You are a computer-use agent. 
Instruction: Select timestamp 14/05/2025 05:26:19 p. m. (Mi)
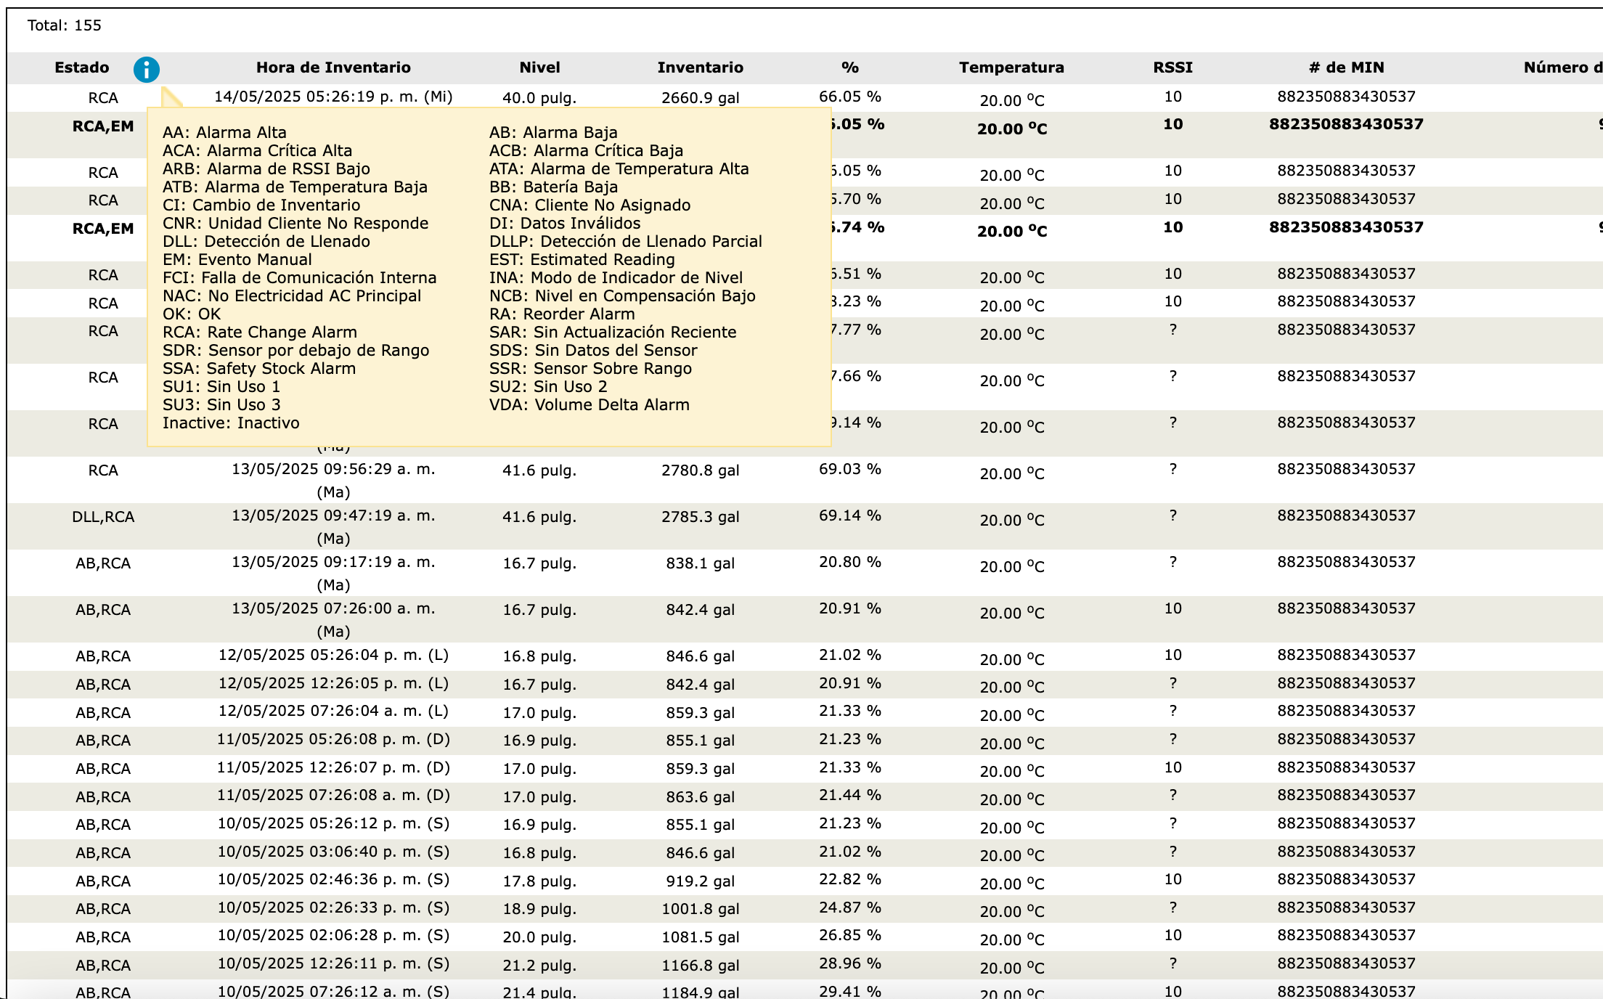click(333, 97)
